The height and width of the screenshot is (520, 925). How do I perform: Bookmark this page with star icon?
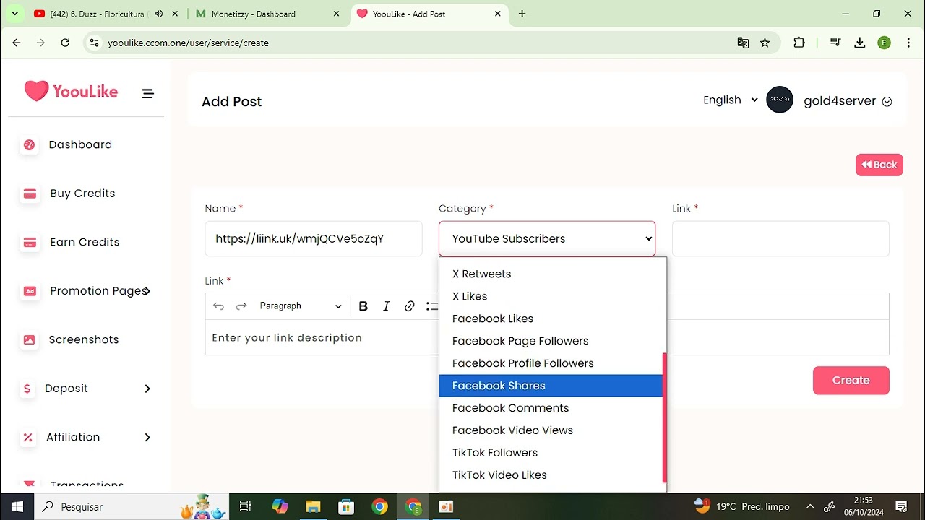click(x=765, y=43)
